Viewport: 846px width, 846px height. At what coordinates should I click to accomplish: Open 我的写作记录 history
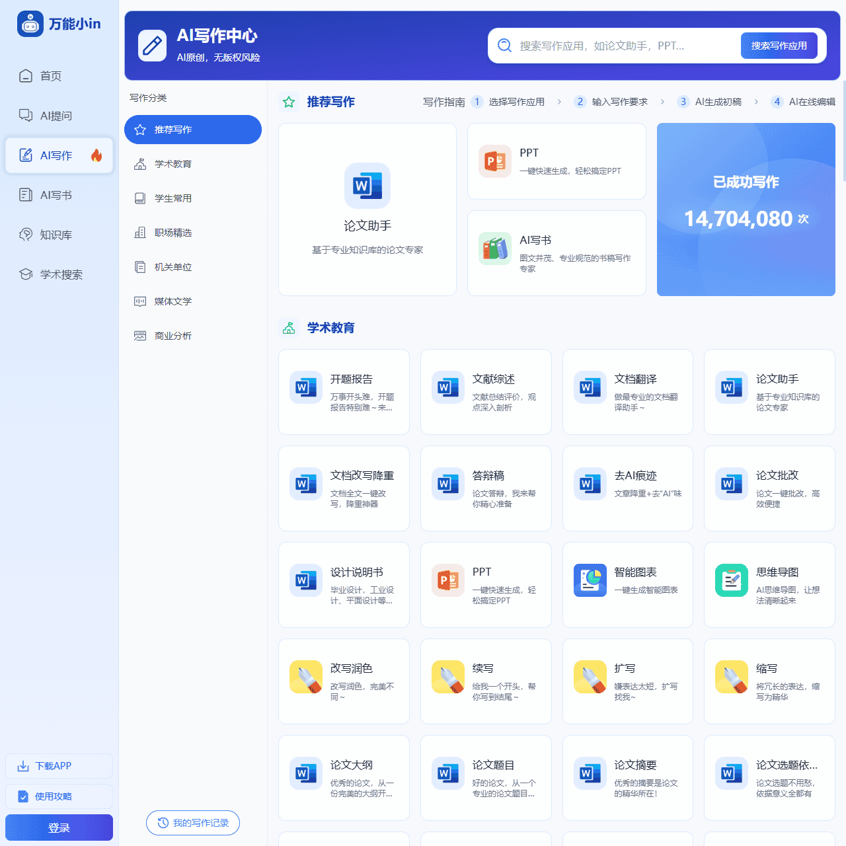click(x=193, y=823)
